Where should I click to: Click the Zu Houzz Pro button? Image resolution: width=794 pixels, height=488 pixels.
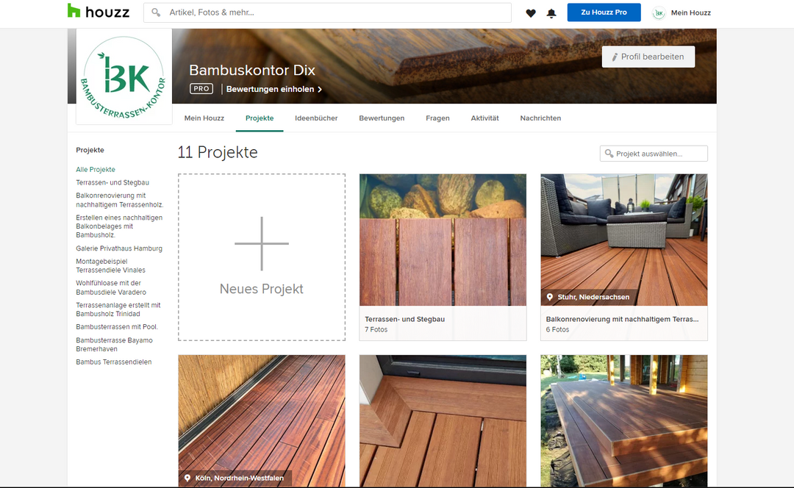pyautogui.click(x=604, y=12)
